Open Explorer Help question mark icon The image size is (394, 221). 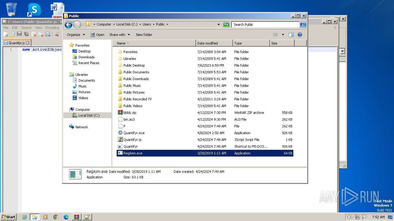click(300, 35)
